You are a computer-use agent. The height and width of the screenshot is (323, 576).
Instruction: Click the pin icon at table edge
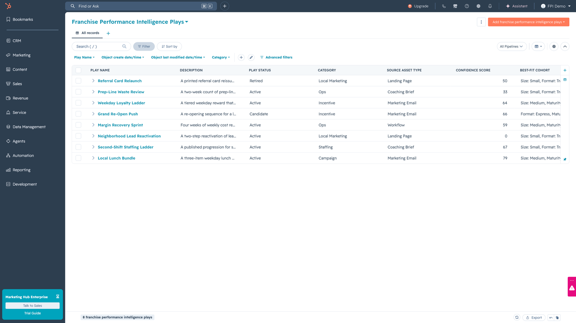pyautogui.click(x=565, y=159)
